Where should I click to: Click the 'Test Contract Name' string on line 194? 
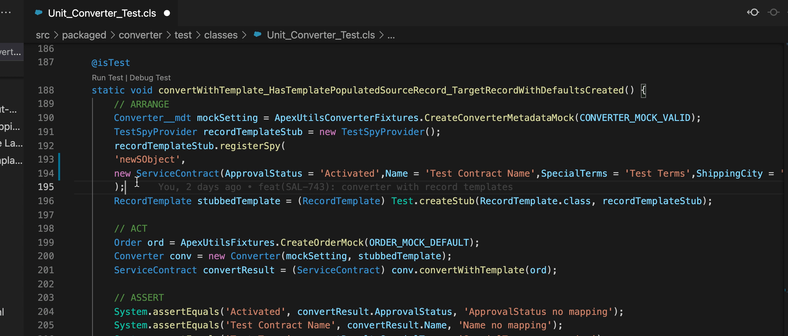(x=480, y=173)
